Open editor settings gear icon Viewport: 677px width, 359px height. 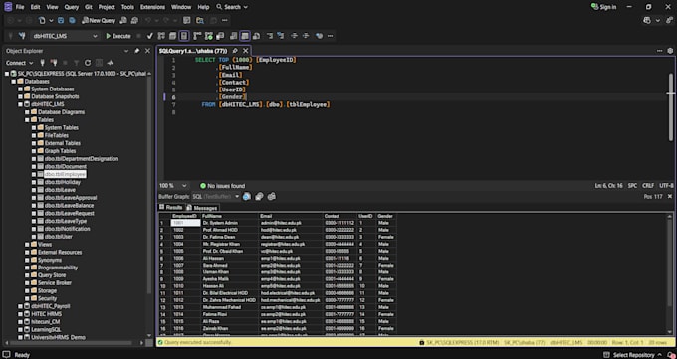(x=670, y=51)
